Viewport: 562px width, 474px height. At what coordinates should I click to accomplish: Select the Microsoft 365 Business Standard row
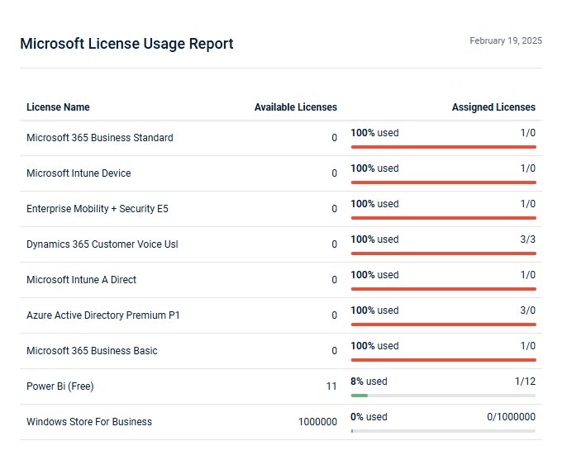click(x=99, y=138)
